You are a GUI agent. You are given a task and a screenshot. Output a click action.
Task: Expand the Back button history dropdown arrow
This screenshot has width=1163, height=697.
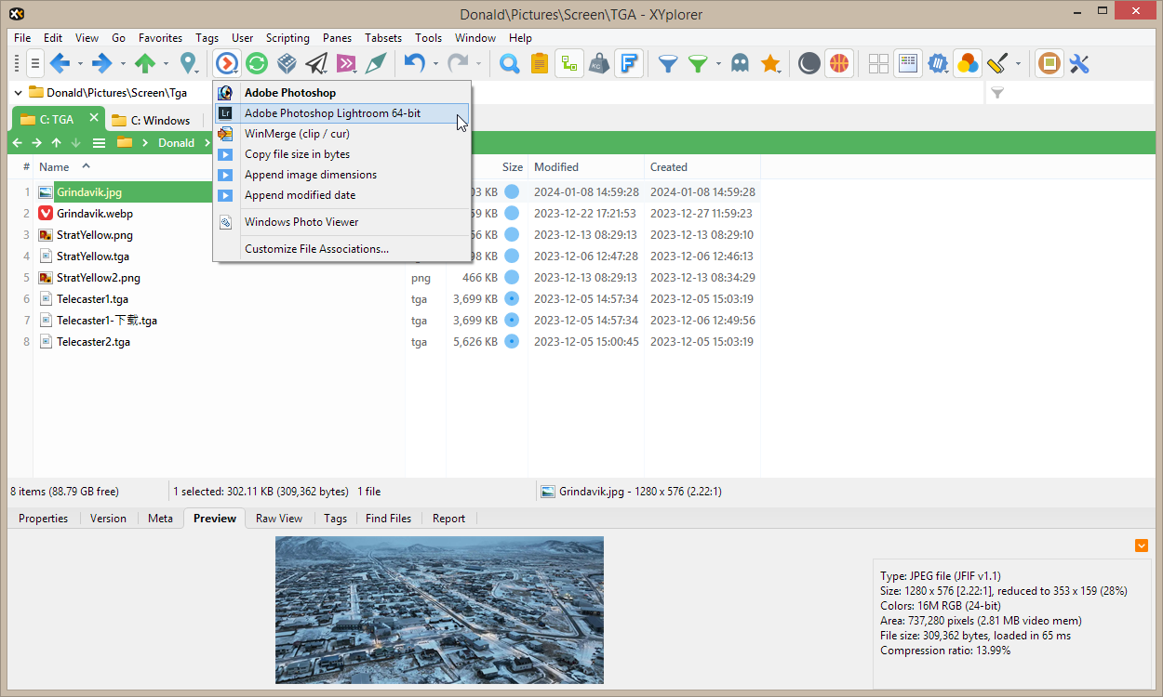tap(80, 64)
